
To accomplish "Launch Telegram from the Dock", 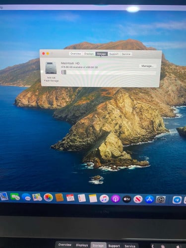I will click(x=177, y=200).
